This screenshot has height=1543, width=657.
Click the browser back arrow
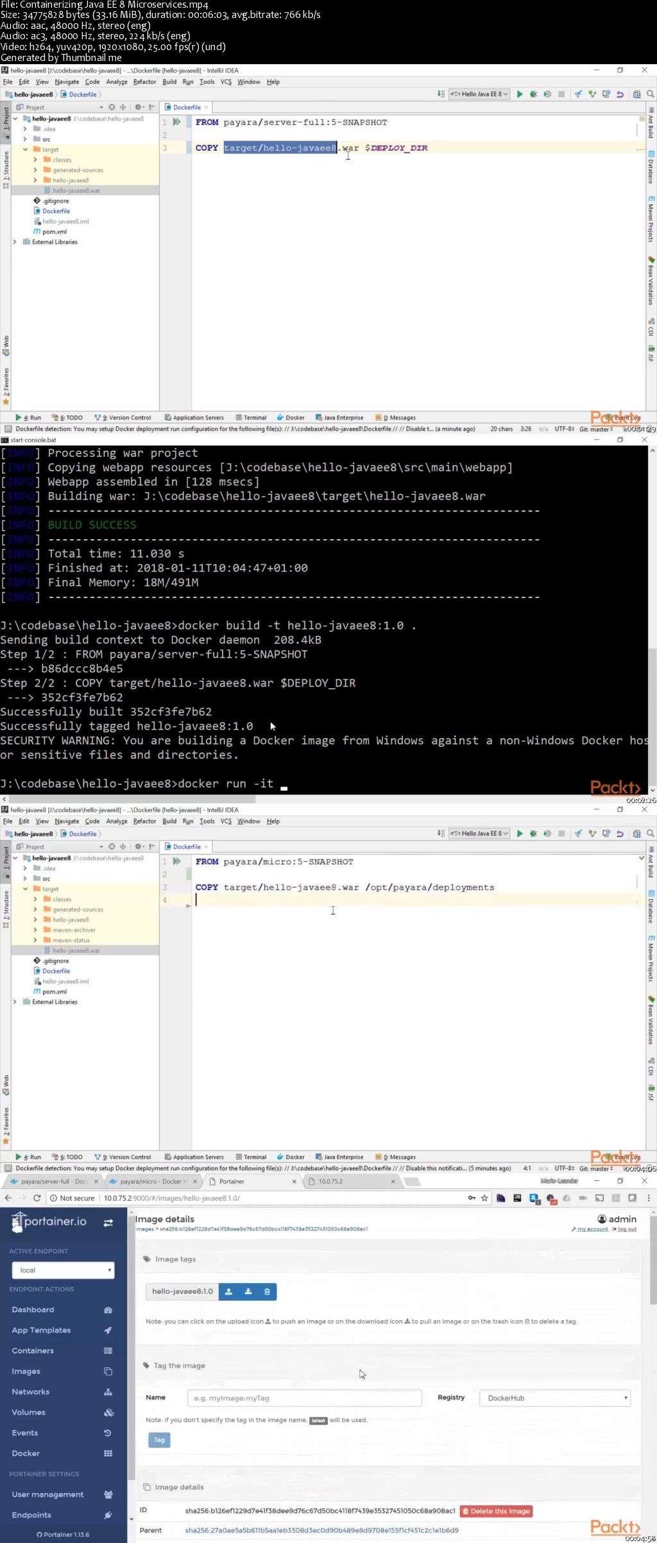pos(8,1198)
